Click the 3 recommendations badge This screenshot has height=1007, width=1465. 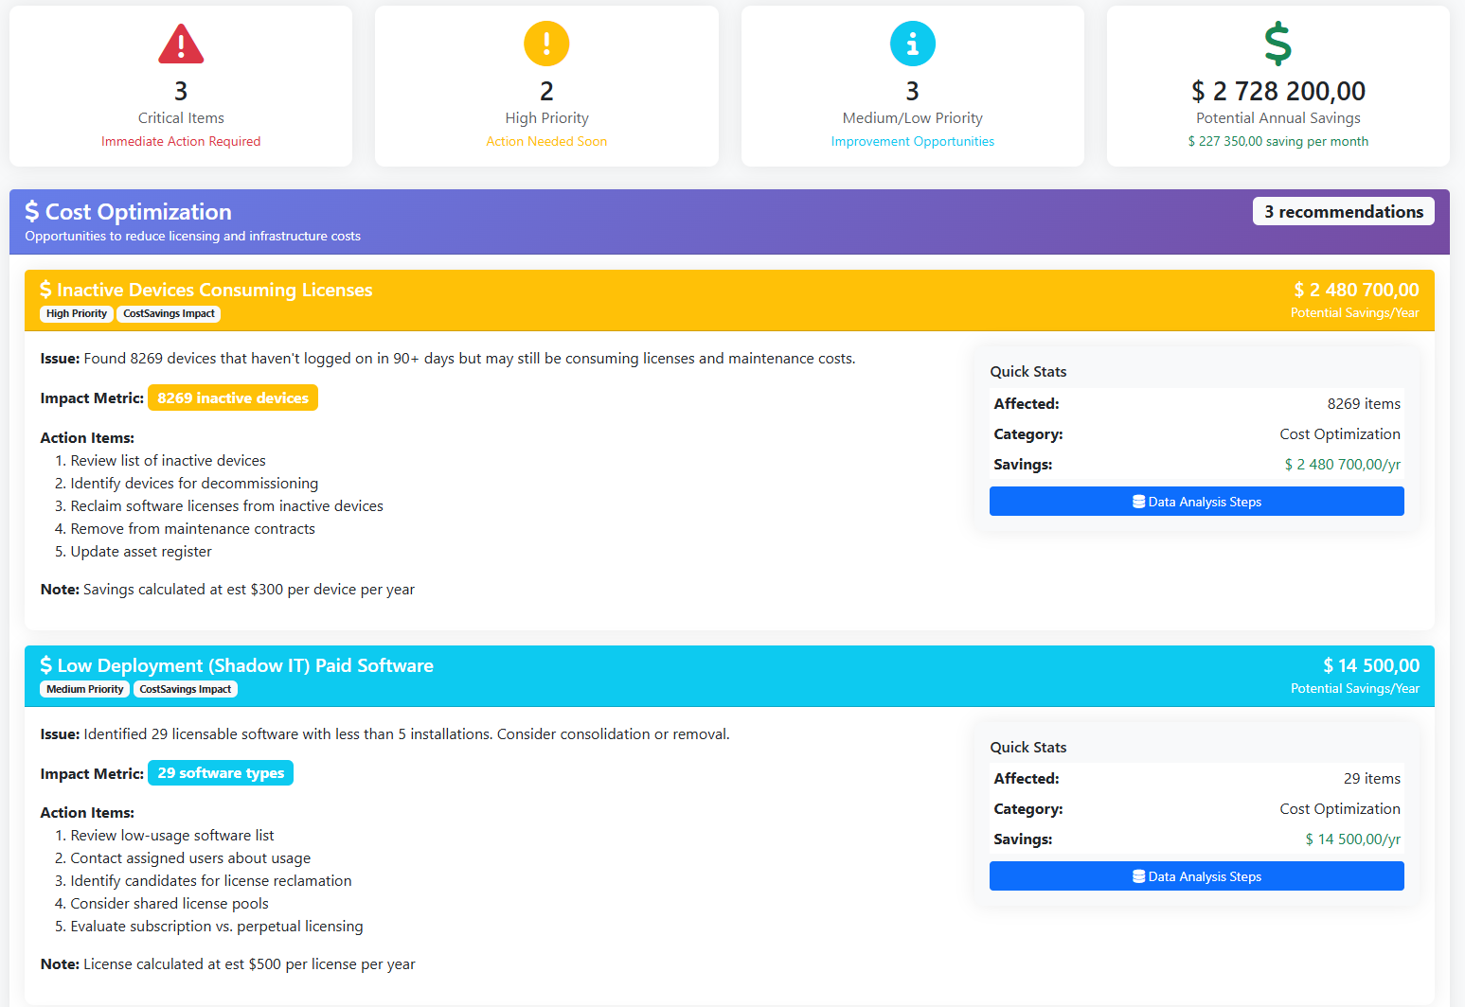(1344, 211)
